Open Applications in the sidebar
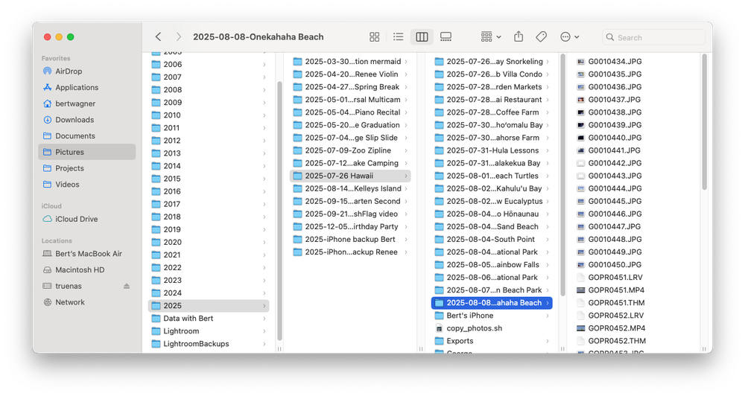The image size is (745, 396). click(87, 87)
